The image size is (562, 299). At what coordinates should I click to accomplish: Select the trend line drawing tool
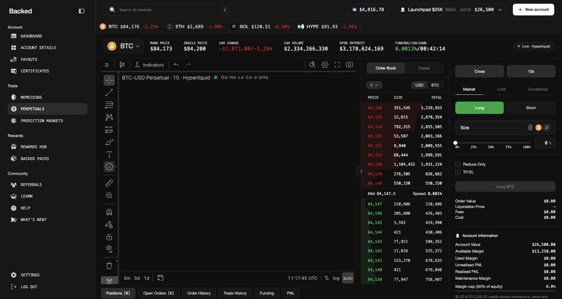pos(109,92)
